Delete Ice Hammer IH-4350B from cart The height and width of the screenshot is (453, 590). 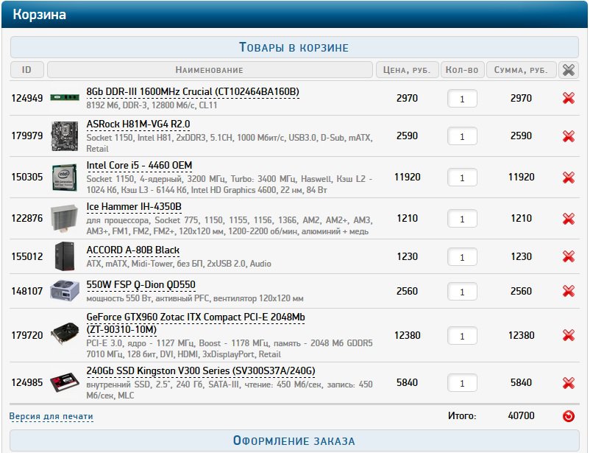click(568, 219)
